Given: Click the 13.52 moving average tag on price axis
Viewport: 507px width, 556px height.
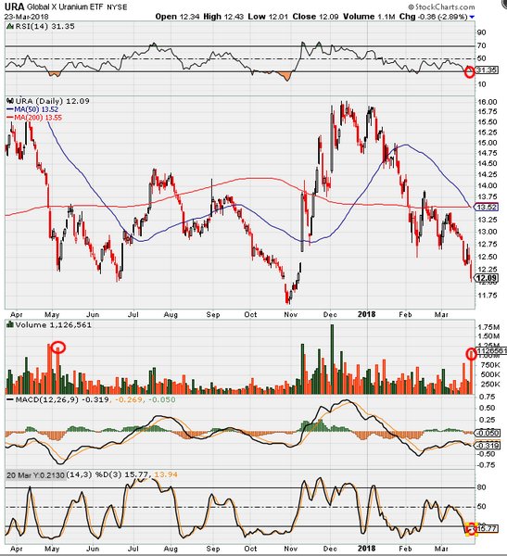Looking at the screenshot, I should 487,207.
